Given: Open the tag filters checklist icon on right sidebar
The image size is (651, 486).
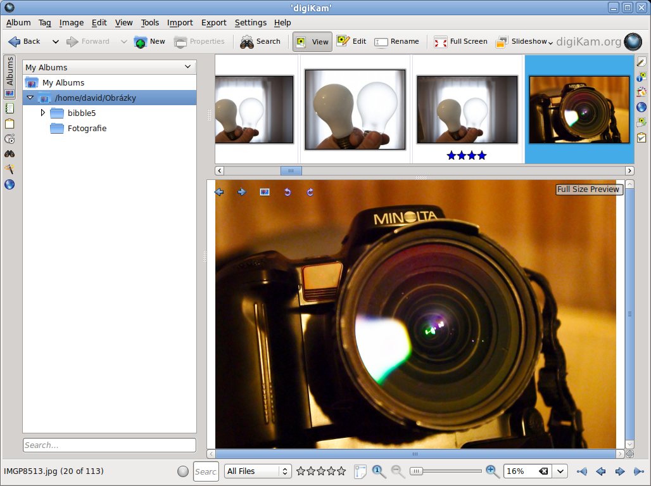Looking at the screenshot, I should click(642, 137).
